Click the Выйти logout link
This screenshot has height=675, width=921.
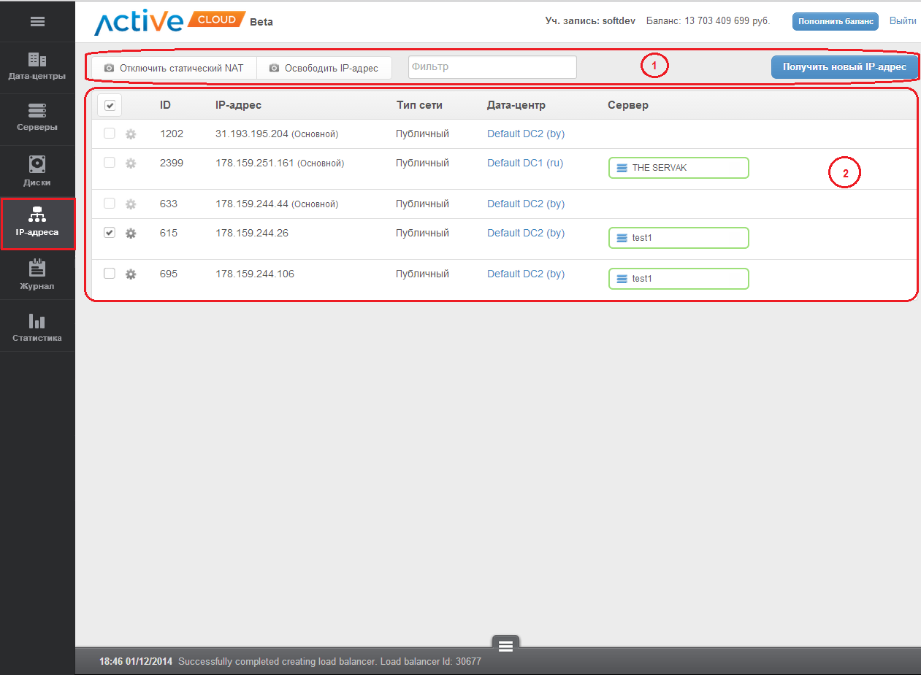902,21
